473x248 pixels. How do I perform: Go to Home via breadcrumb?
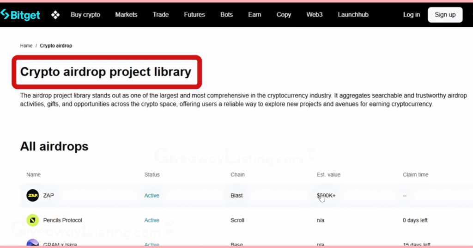pos(26,46)
